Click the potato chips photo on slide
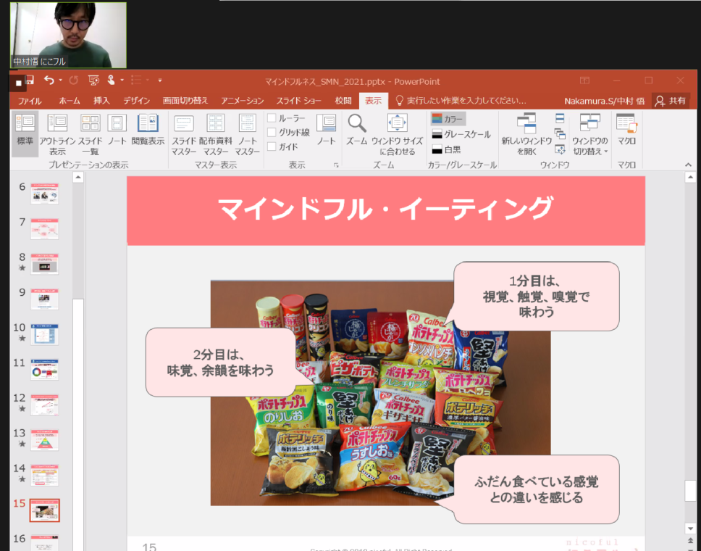 click(380, 393)
